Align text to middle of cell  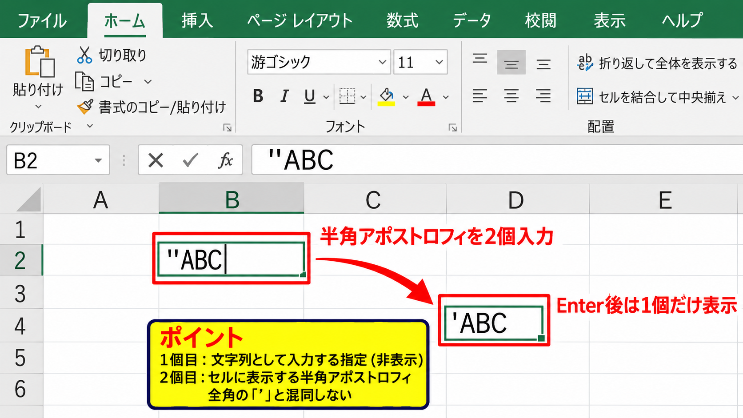coord(511,62)
